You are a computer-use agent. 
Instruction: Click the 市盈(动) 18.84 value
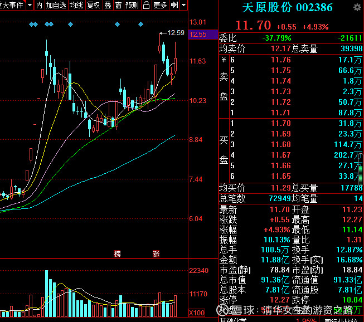pyautogui.click(x=352, y=270)
